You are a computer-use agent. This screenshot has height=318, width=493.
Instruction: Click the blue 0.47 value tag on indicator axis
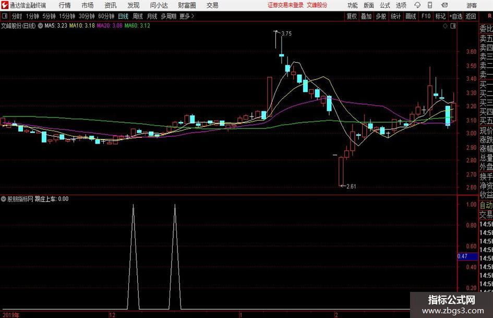(x=467, y=256)
